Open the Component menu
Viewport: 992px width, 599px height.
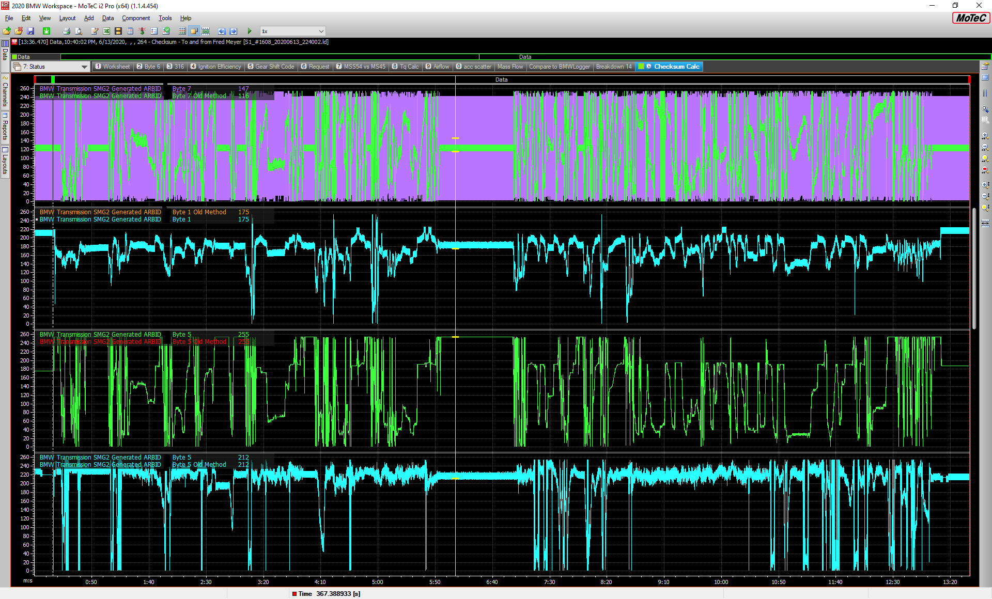tap(135, 18)
